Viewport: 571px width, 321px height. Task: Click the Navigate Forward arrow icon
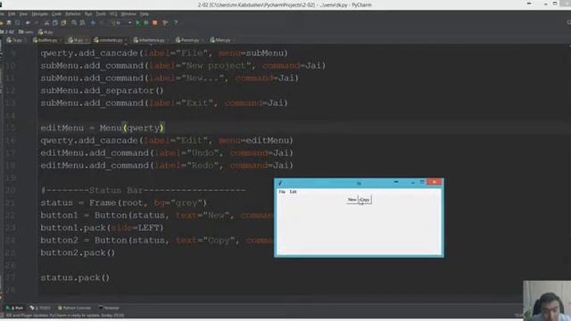[x=102, y=22]
